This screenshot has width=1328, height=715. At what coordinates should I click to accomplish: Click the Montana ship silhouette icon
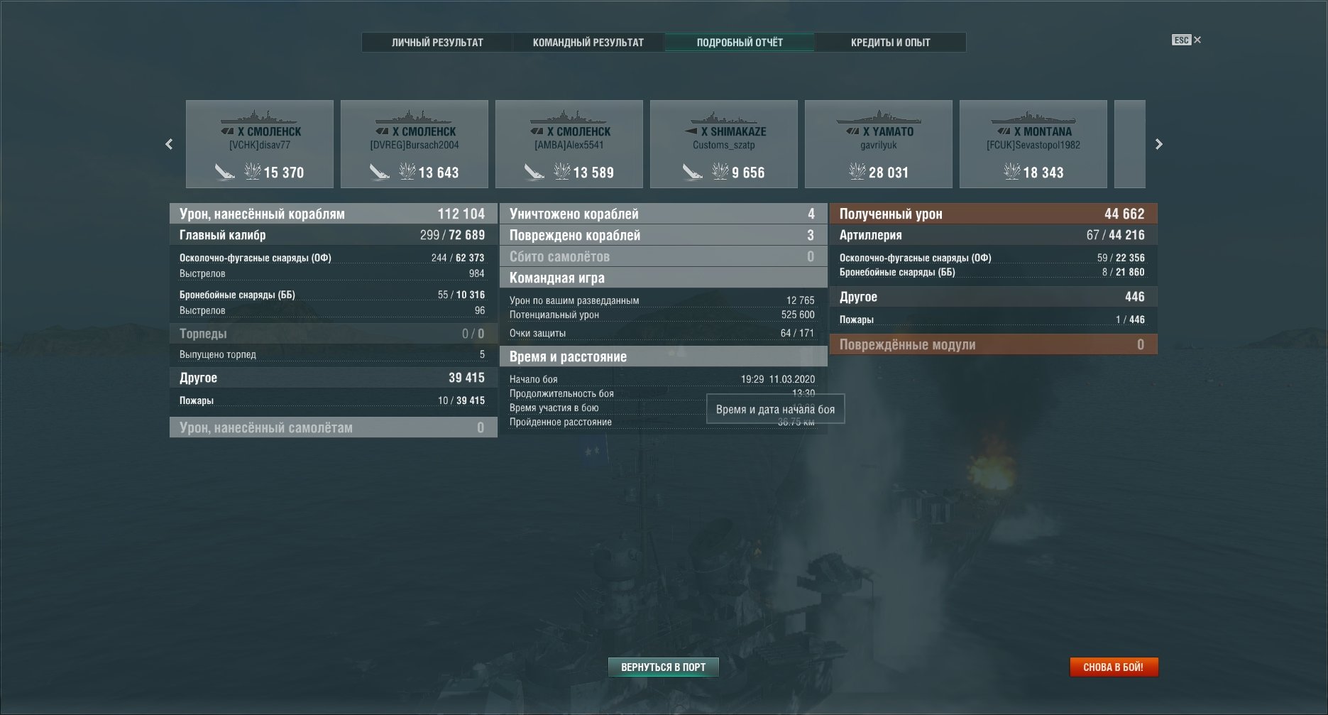pos(1033,116)
